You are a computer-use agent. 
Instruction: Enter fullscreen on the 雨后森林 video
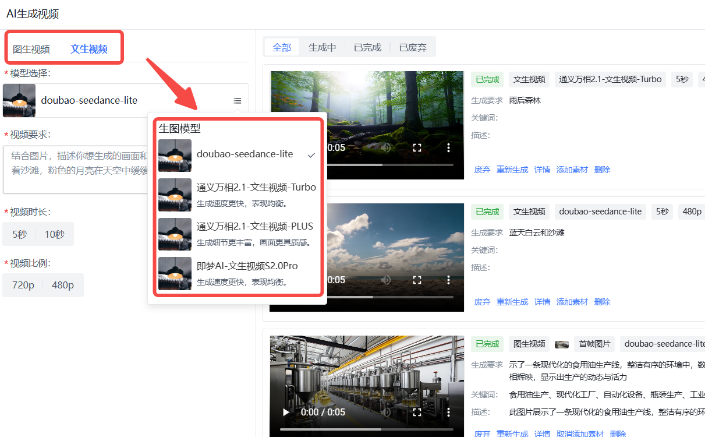(417, 148)
